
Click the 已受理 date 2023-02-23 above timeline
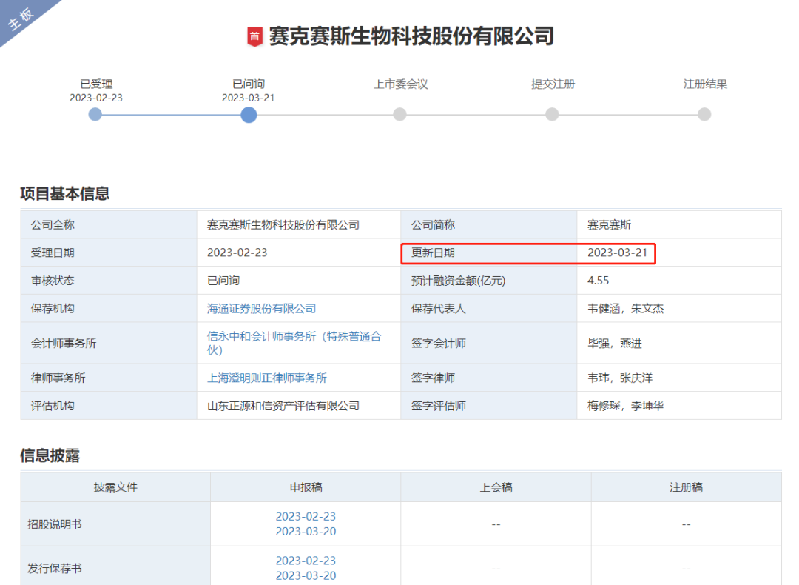[x=95, y=98]
